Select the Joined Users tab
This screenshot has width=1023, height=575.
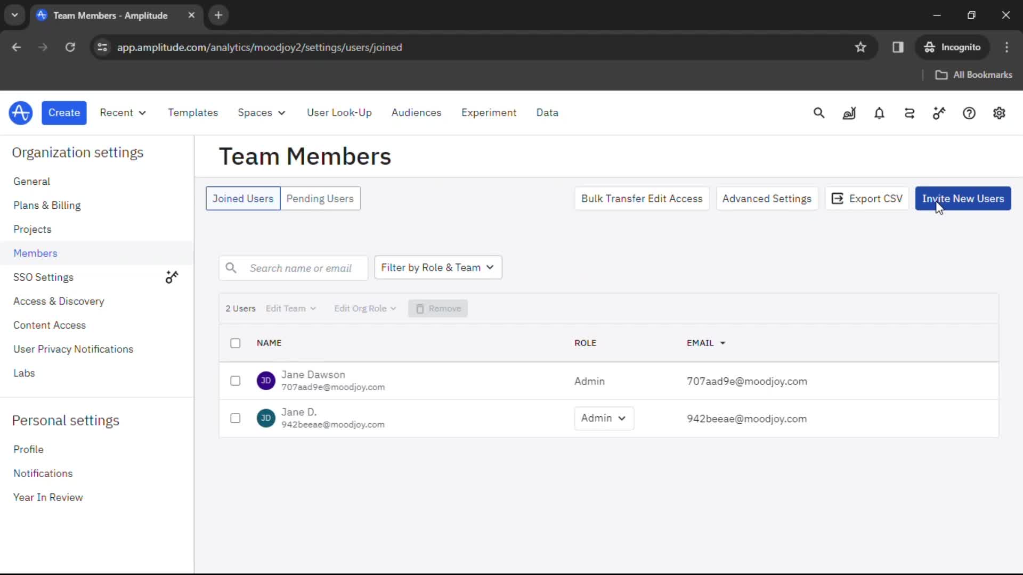pyautogui.click(x=243, y=199)
